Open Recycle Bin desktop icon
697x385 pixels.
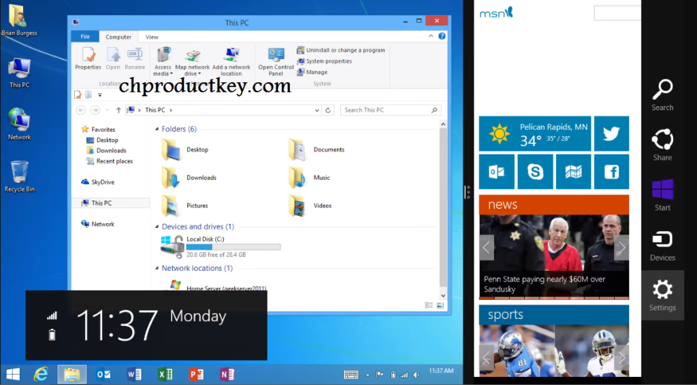(x=20, y=177)
